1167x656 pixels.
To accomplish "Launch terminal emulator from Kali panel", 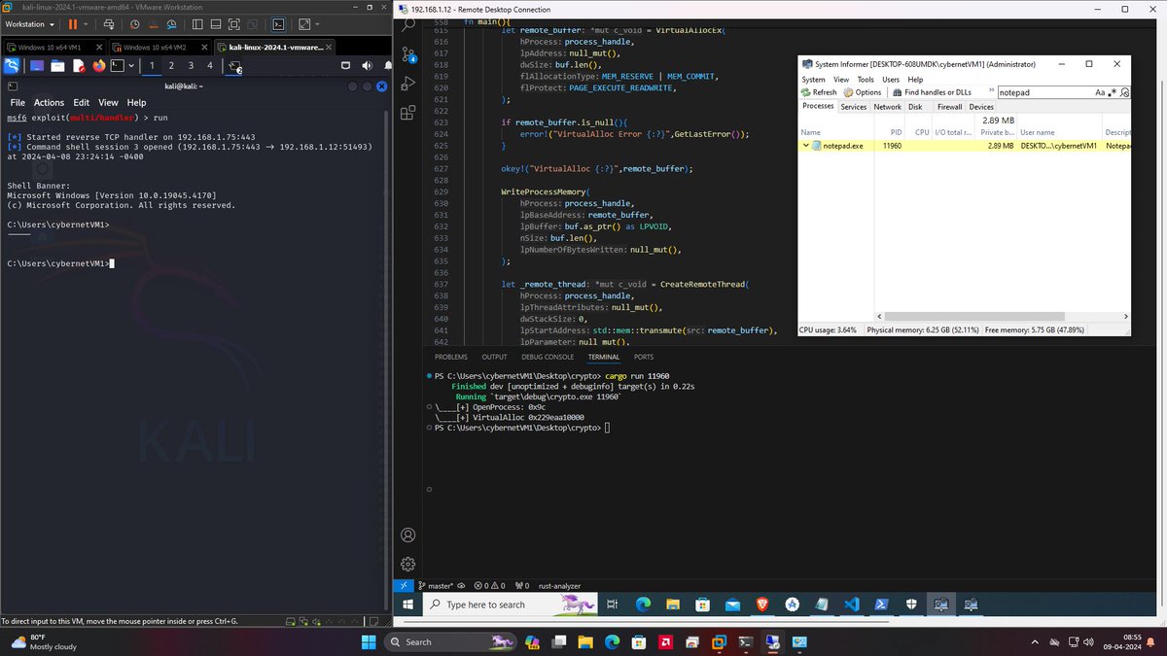I will click(117, 65).
